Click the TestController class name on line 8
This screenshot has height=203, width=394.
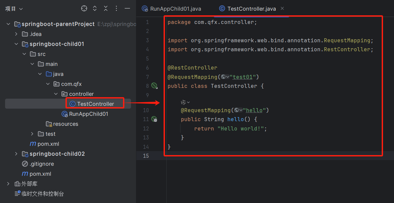click(x=234, y=86)
